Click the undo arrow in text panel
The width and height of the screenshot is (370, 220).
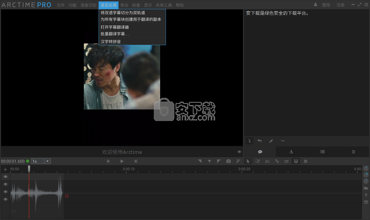click(260, 141)
